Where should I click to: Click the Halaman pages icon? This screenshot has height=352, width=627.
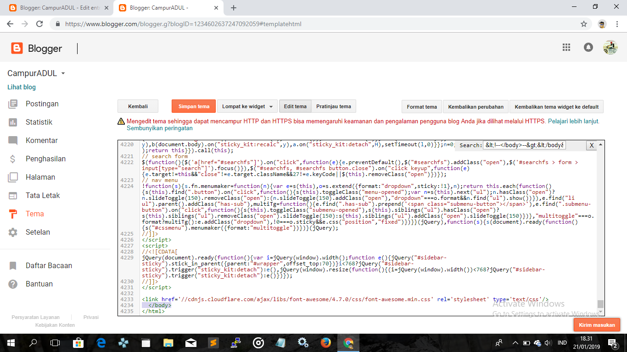tap(13, 177)
